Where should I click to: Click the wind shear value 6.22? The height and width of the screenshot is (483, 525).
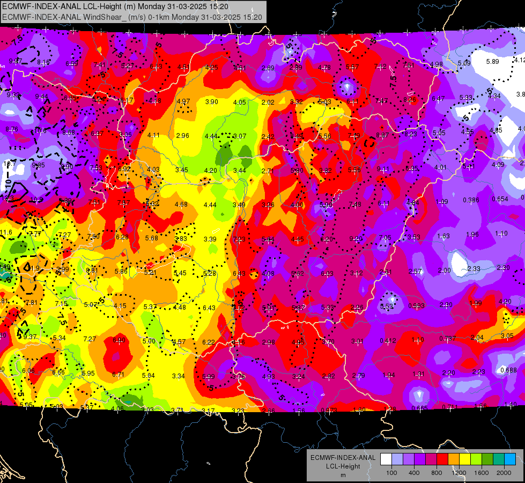pyautogui.click(x=209, y=342)
